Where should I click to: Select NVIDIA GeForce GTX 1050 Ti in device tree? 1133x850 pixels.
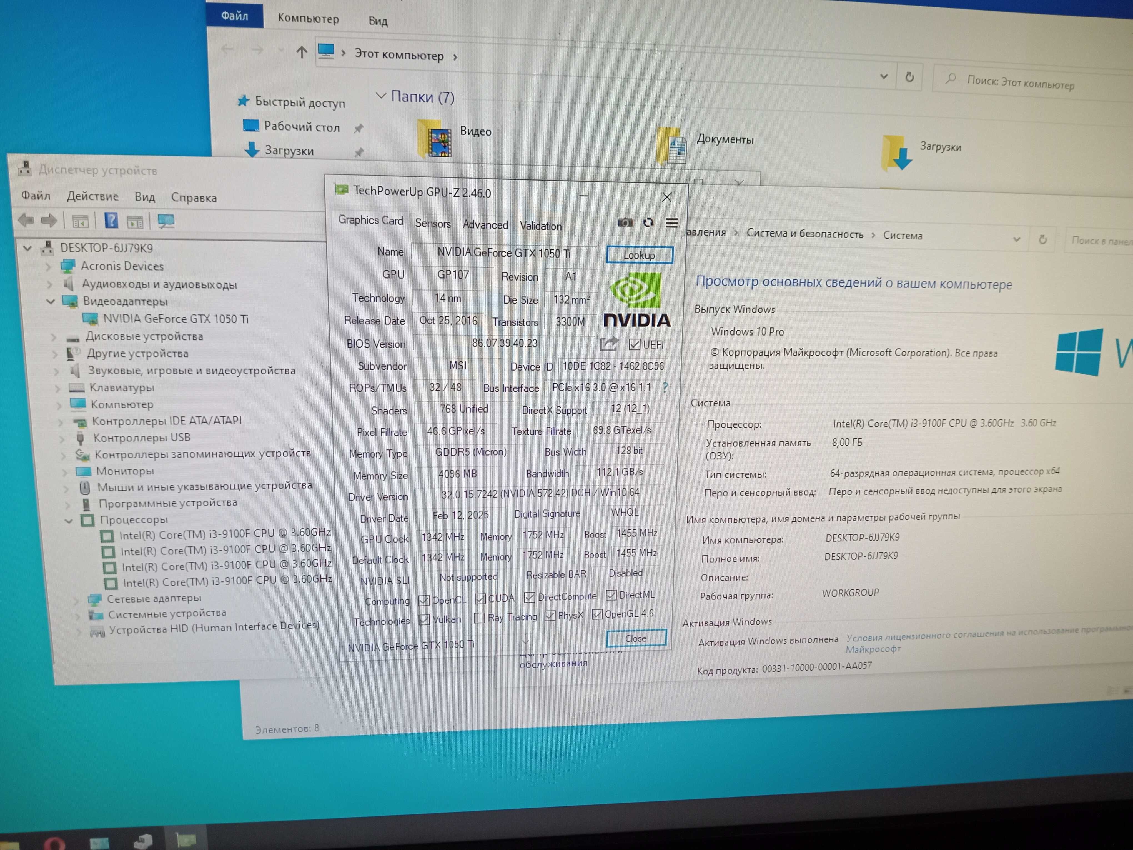[176, 319]
